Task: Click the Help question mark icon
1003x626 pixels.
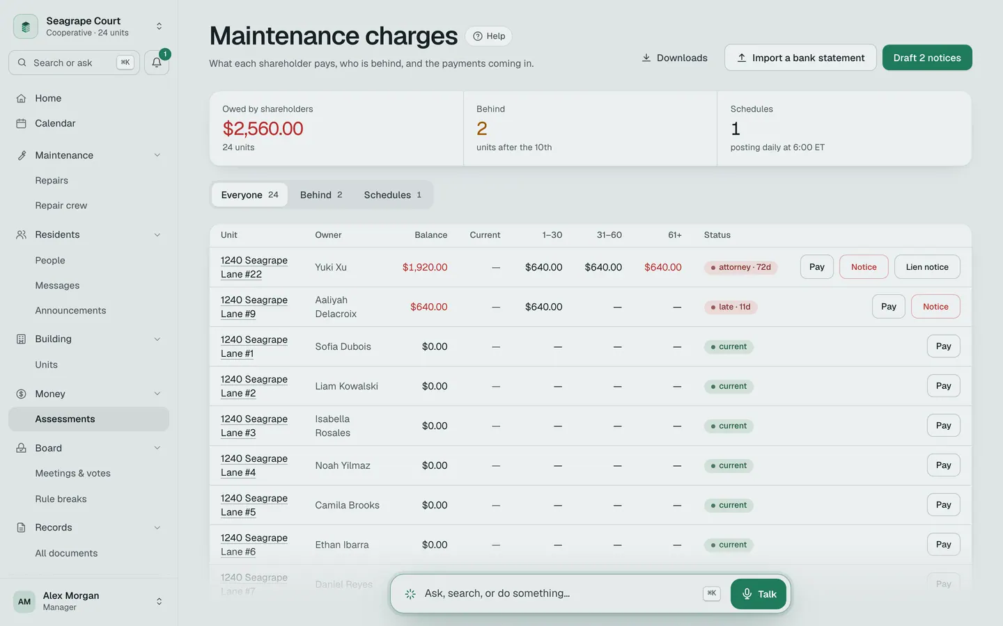Action: point(478,36)
